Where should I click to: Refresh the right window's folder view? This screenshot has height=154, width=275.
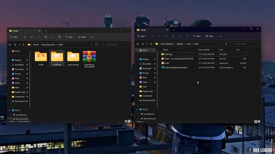click(226, 44)
